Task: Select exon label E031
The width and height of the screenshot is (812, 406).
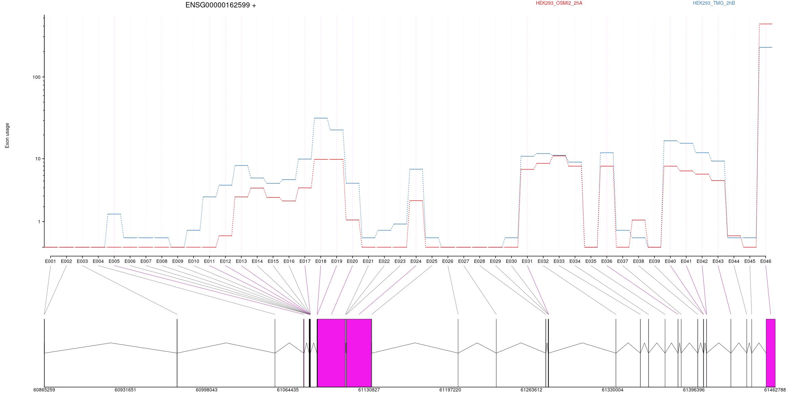Action: tap(527, 261)
